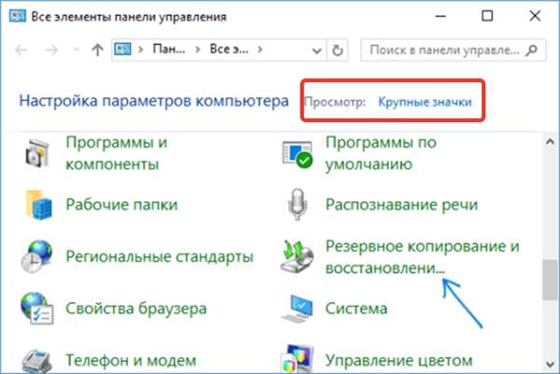
Task: Open 'Рабочие папки' link
Action: (121, 204)
